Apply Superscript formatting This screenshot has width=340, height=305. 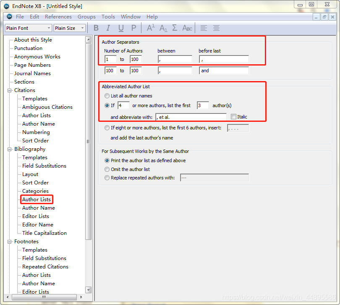pyautogui.click(x=151, y=28)
